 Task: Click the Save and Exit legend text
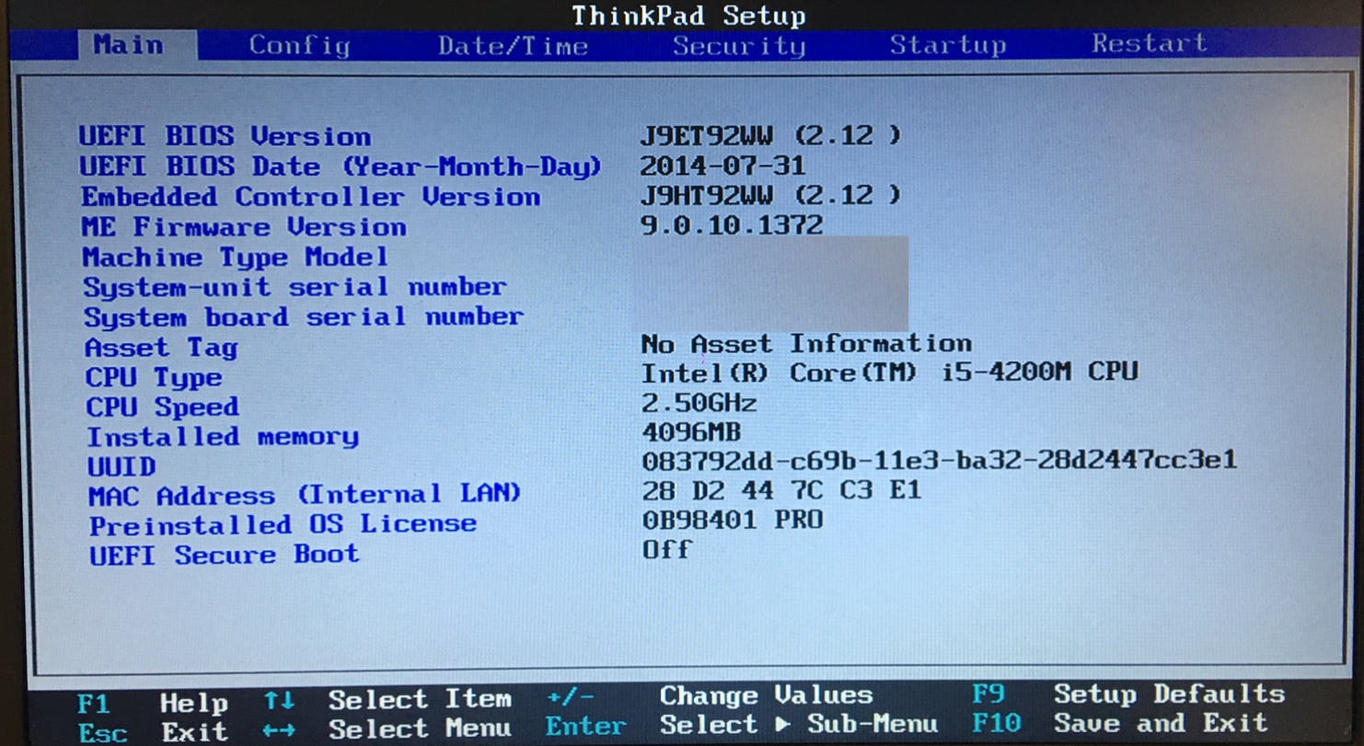tap(1161, 722)
